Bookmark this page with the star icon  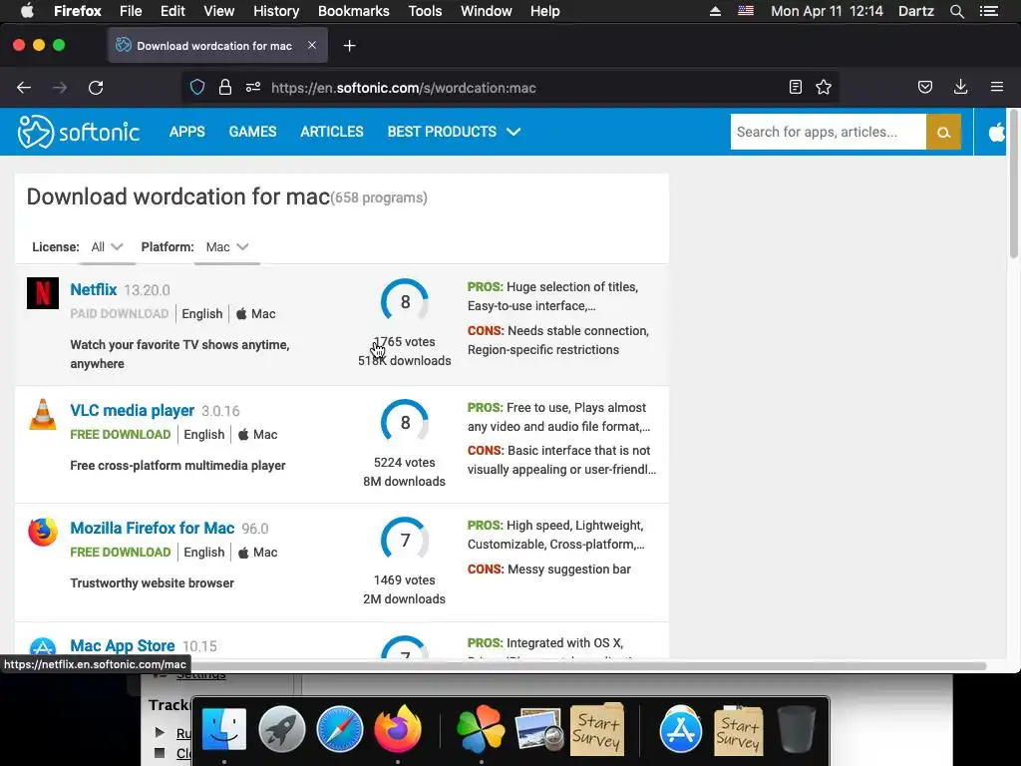coord(824,88)
